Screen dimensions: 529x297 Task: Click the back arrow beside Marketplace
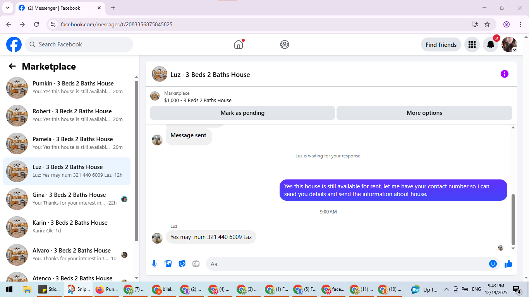(x=12, y=66)
